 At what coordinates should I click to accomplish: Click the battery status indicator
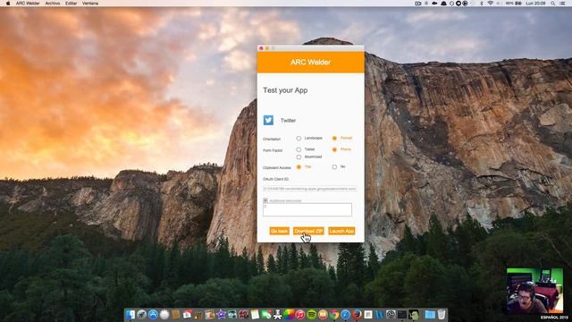514,4
